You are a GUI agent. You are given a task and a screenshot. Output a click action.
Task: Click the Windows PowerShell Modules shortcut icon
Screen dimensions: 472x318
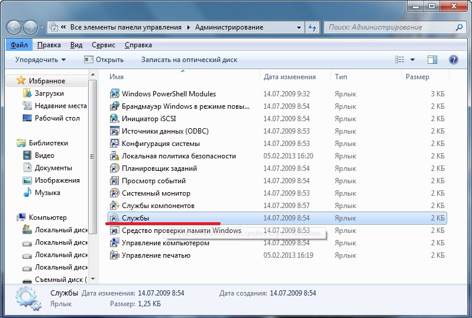(x=115, y=94)
